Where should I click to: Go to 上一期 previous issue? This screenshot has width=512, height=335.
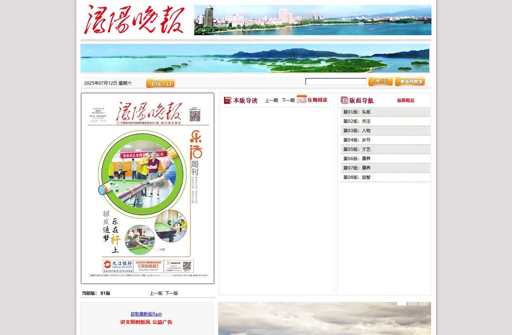pyautogui.click(x=271, y=101)
